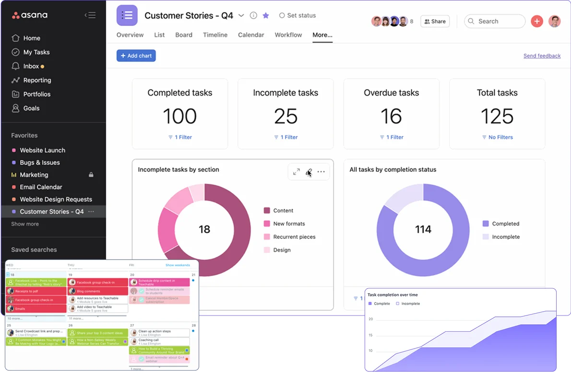571x372 pixels.
Task: Open Email Calendar favorite project
Action: pyautogui.click(x=41, y=187)
